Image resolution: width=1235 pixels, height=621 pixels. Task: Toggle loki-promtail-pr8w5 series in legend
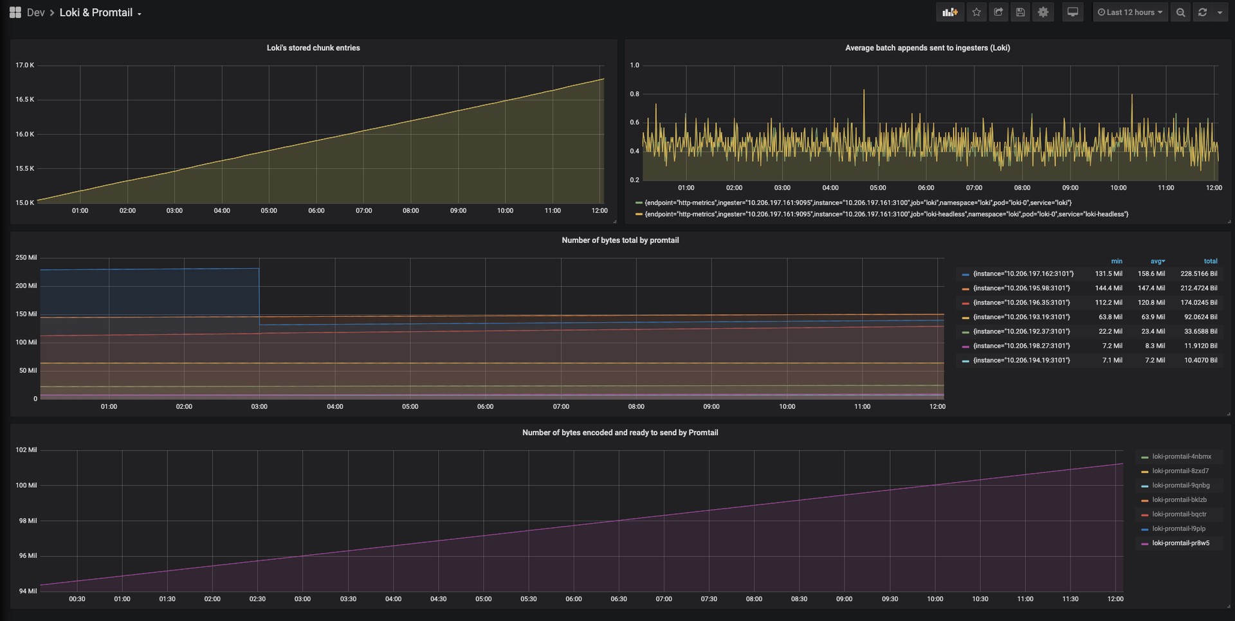[1180, 543]
